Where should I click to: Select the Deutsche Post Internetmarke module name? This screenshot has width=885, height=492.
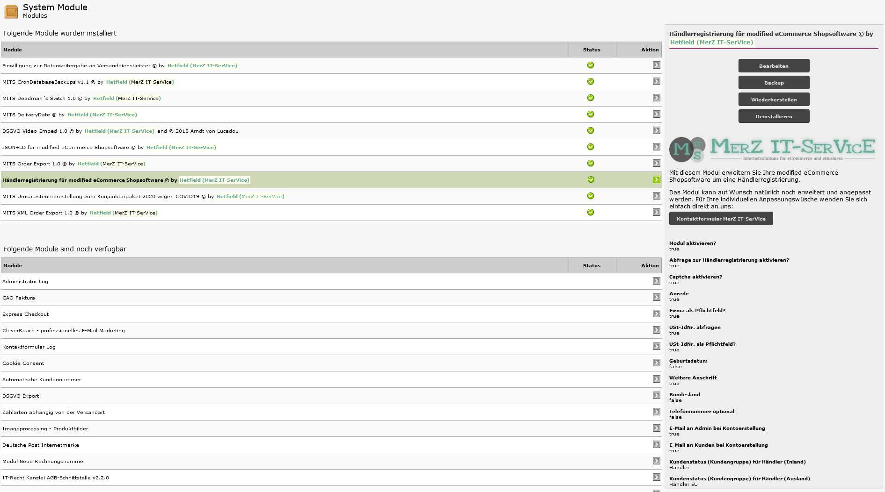tap(41, 445)
